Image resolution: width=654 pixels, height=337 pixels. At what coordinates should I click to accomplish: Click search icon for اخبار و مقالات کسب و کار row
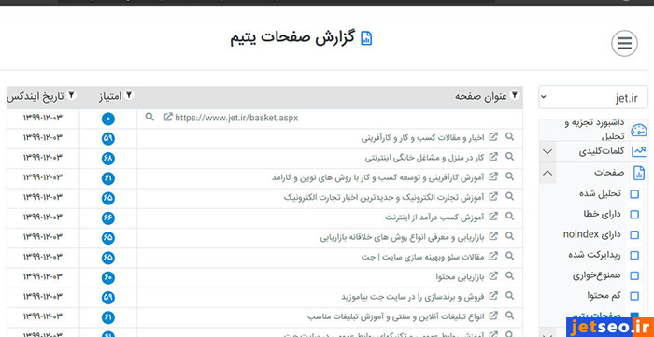509,136
